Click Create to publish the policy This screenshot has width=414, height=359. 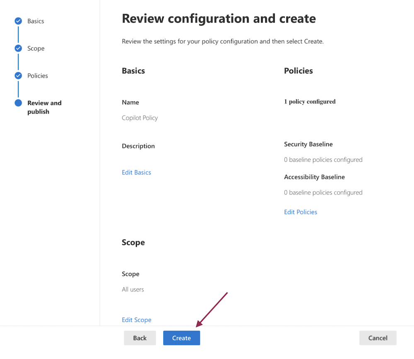point(182,338)
